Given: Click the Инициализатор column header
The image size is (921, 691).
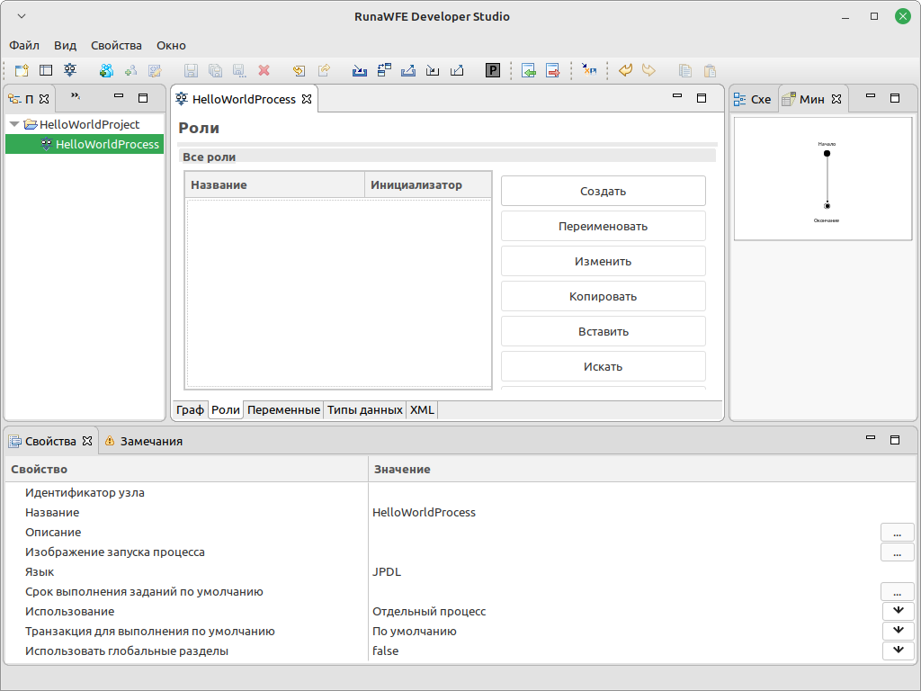Looking at the screenshot, I should coord(428,185).
